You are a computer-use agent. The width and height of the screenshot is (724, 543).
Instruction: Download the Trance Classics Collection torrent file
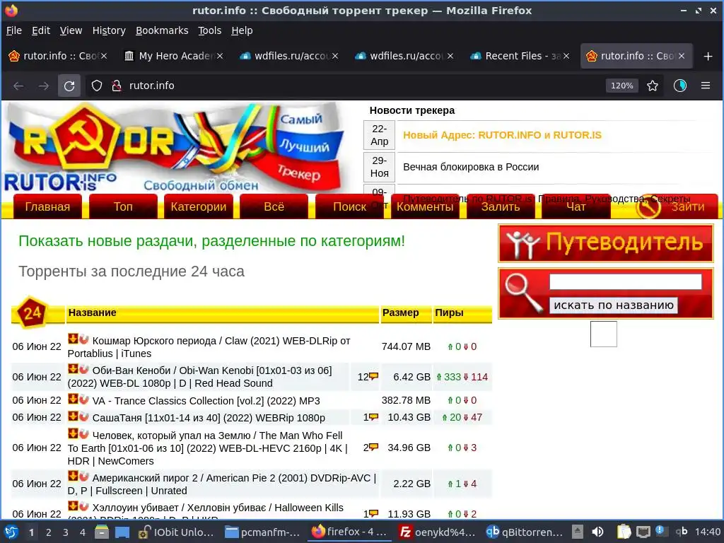(73, 399)
